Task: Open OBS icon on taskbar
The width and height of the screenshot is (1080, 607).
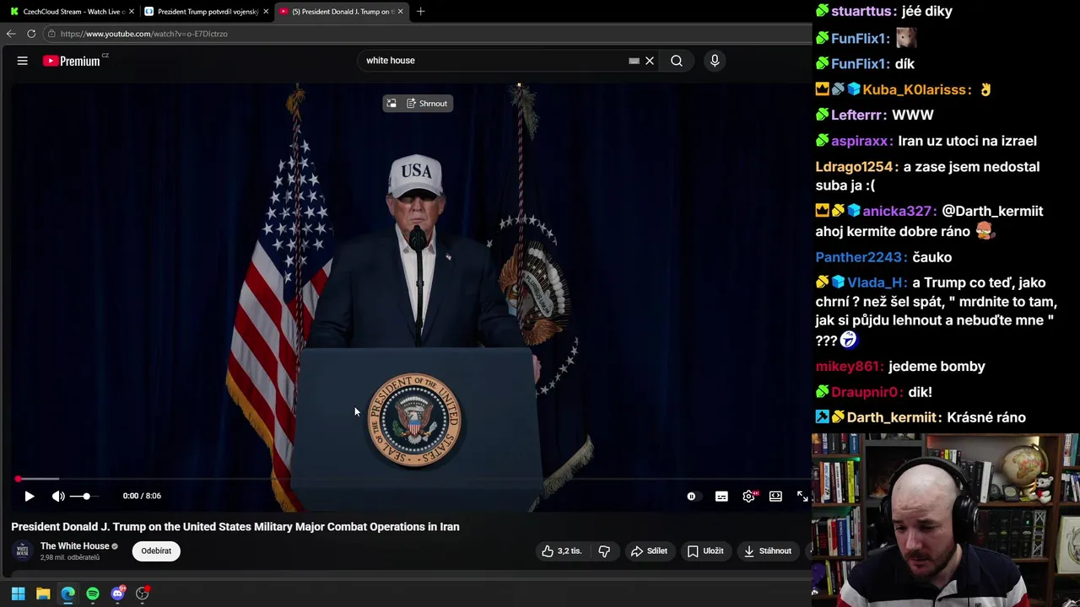Action: coord(143,594)
